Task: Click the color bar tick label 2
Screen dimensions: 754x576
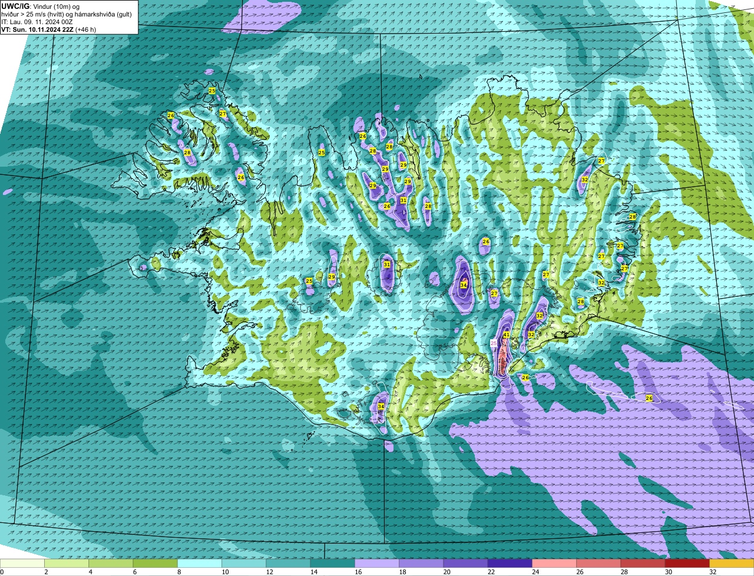Action: [45, 572]
